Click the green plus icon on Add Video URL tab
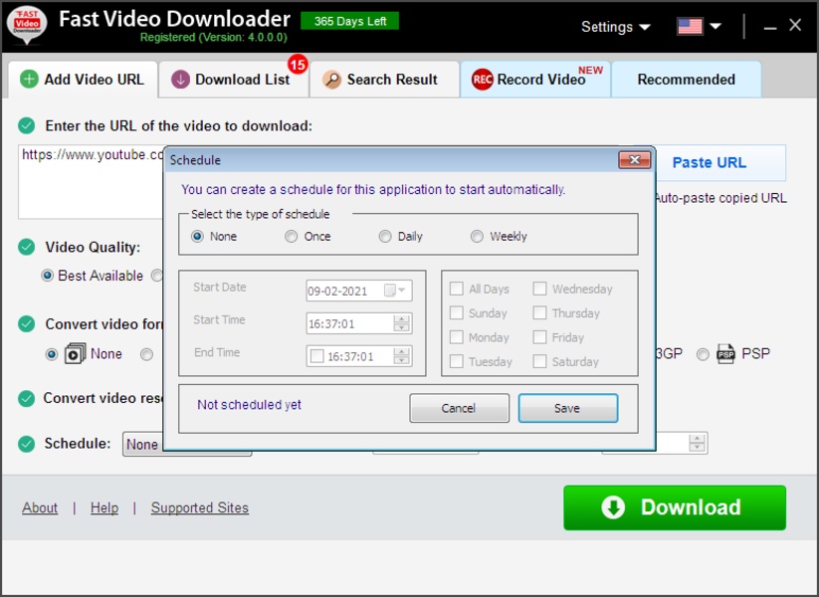The image size is (819, 597). 30,80
